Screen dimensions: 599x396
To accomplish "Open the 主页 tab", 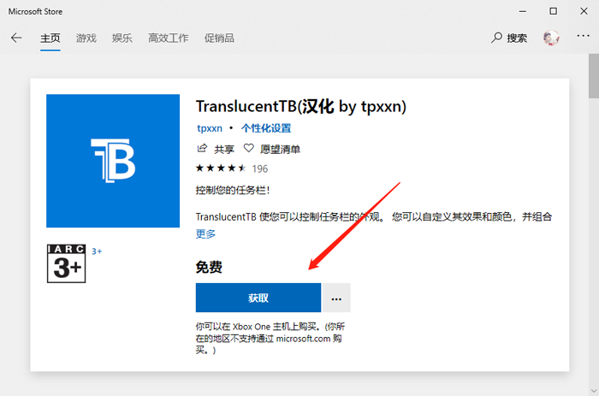I will [x=50, y=38].
